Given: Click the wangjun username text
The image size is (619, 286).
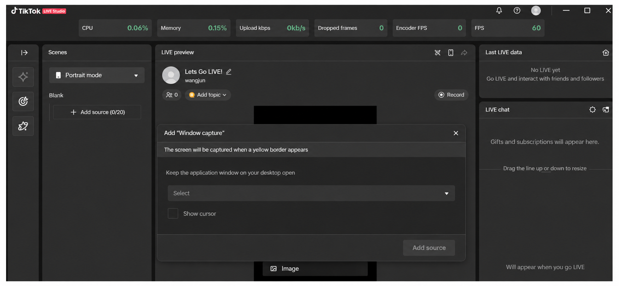Looking at the screenshot, I should 195,80.
